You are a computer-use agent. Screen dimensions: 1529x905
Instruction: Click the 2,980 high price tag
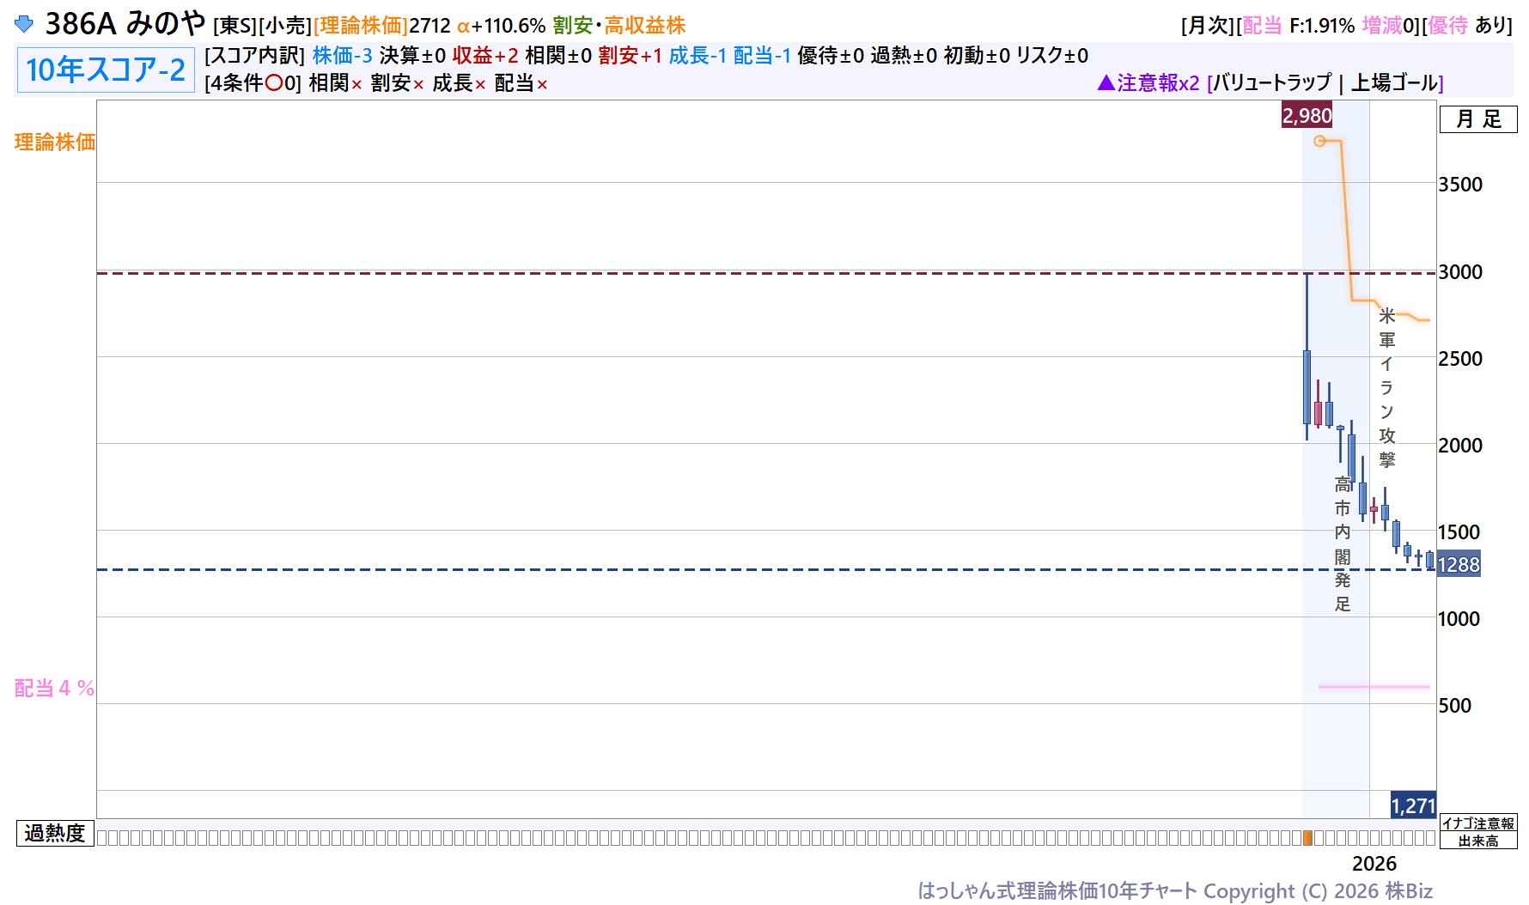tap(1307, 115)
